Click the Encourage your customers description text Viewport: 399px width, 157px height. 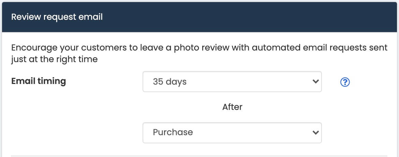pyautogui.click(x=199, y=54)
